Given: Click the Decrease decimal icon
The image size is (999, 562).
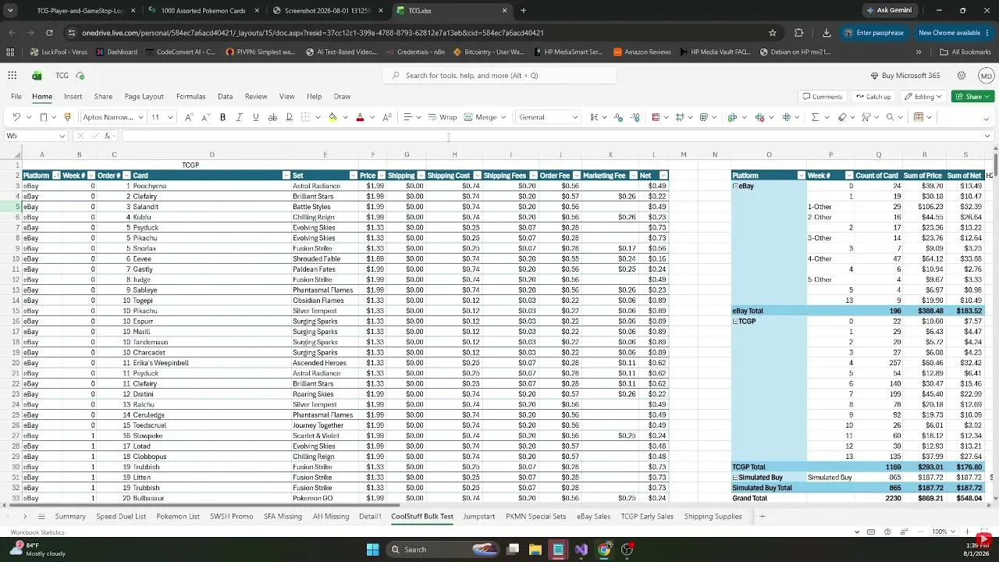Looking at the screenshot, I should click(619, 117).
